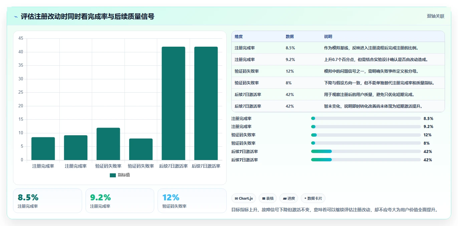Open the 8.5% 注册完成率 data card

pyautogui.click(x=47, y=201)
